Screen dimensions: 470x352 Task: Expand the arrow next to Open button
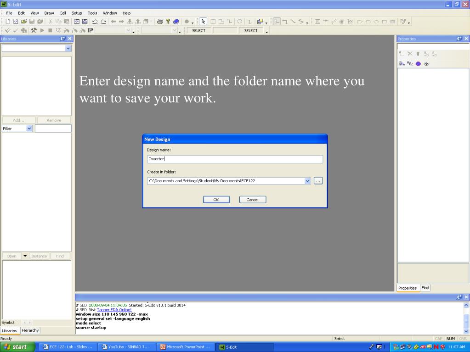point(25,256)
